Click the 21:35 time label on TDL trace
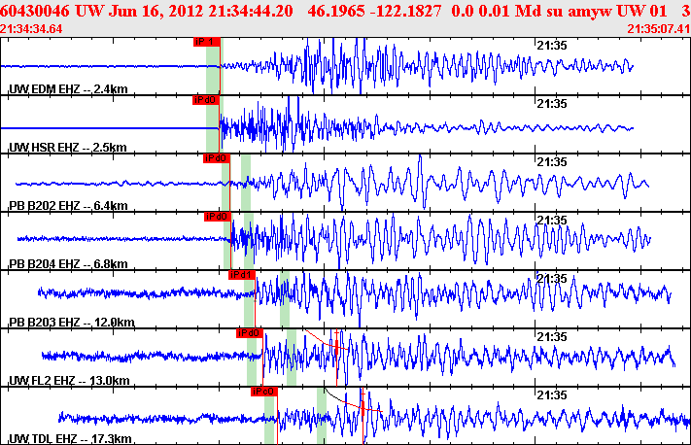 (552, 394)
